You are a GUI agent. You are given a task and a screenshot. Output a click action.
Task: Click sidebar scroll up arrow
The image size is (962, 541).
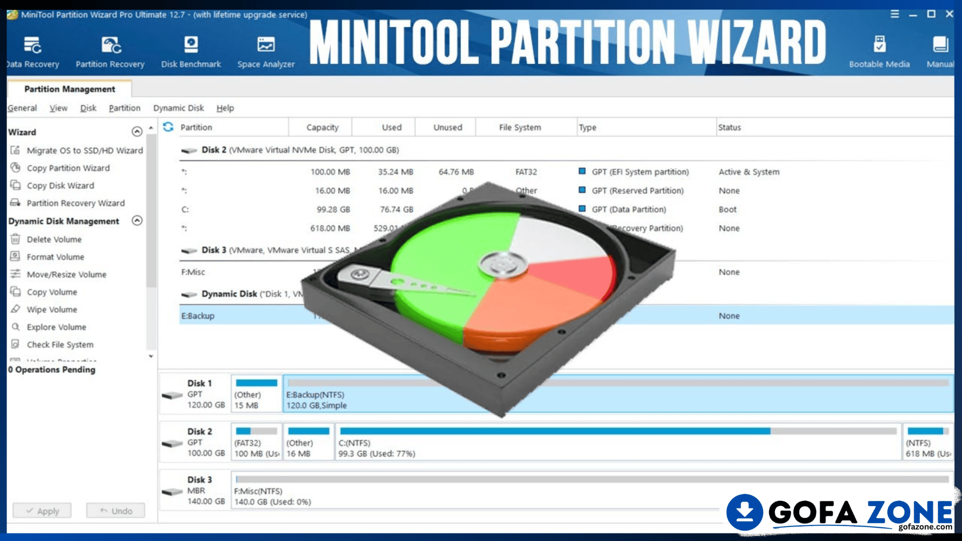click(151, 128)
